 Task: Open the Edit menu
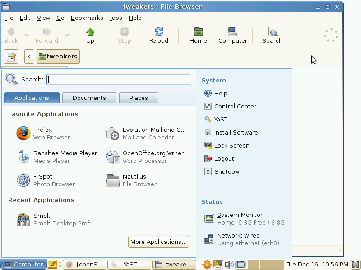(25, 18)
